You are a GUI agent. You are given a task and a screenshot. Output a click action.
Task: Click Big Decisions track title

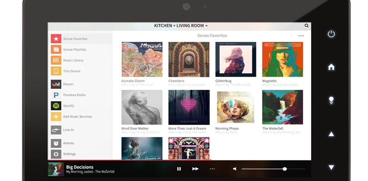(80, 167)
